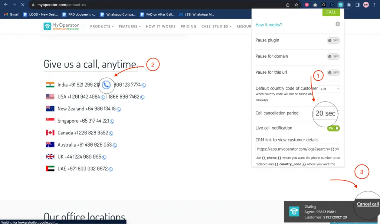380x224 pixels.
Task: Click the camera extension icon
Action: [x=315, y=5]
